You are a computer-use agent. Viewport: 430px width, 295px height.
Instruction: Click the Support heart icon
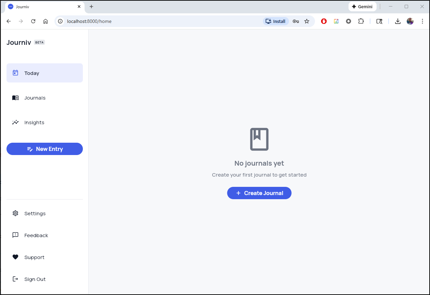click(15, 257)
